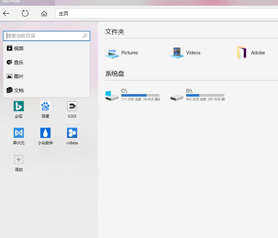Open the V2EX shortcut
Image resolution: width=278 pixels, height=238 pixels.
point(72,110)
